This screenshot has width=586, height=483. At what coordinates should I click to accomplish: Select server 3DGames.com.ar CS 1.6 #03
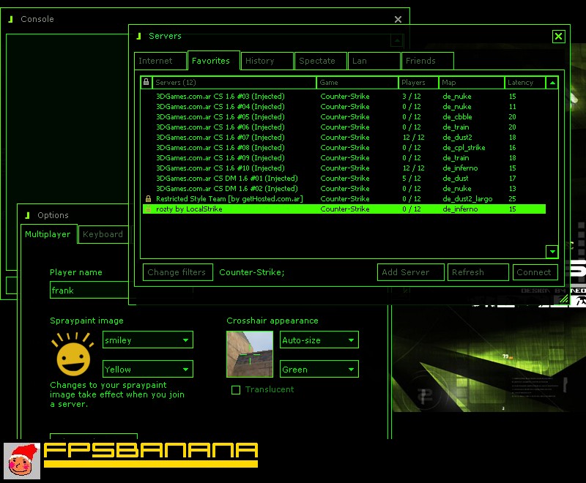[x=344, y=97]
